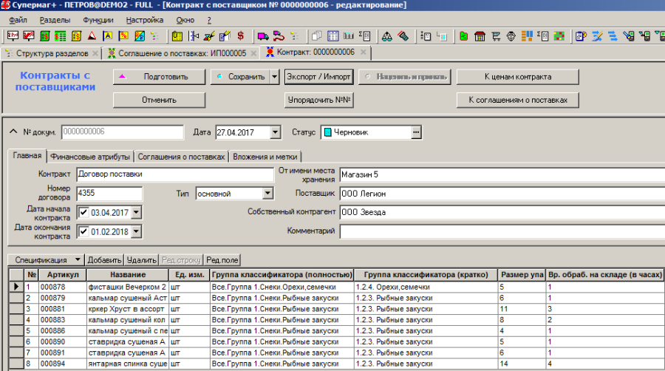The width and height of the screenshot is (665, 371).
Task: Open the Файл menu
Action: 18,20
